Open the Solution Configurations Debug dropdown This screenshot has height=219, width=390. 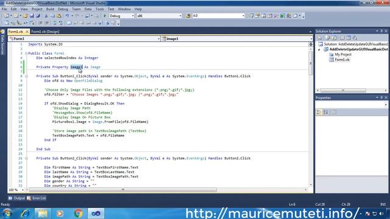(x=133, y=16)
